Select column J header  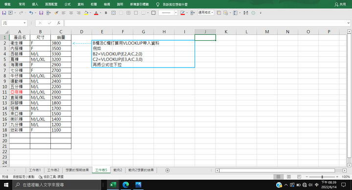click(205, 32)
